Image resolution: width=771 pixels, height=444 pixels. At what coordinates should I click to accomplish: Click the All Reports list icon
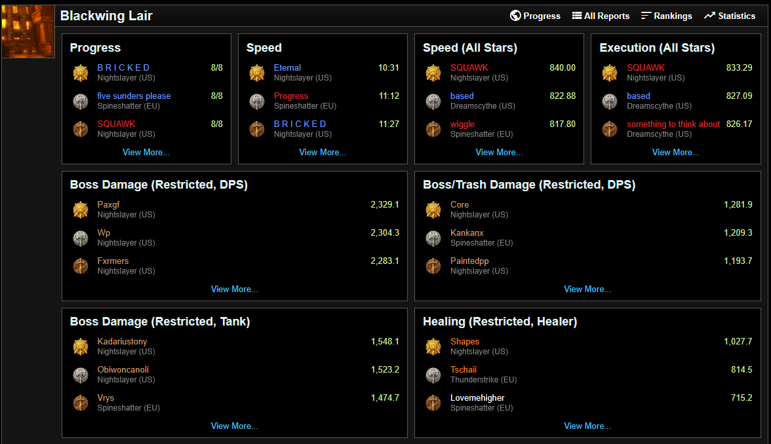pyautogui.click(x=577, y=16)
